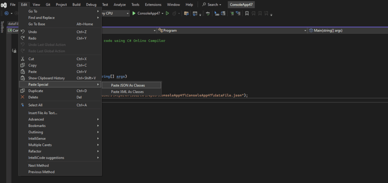Open the Git menu

coord(48,5)
